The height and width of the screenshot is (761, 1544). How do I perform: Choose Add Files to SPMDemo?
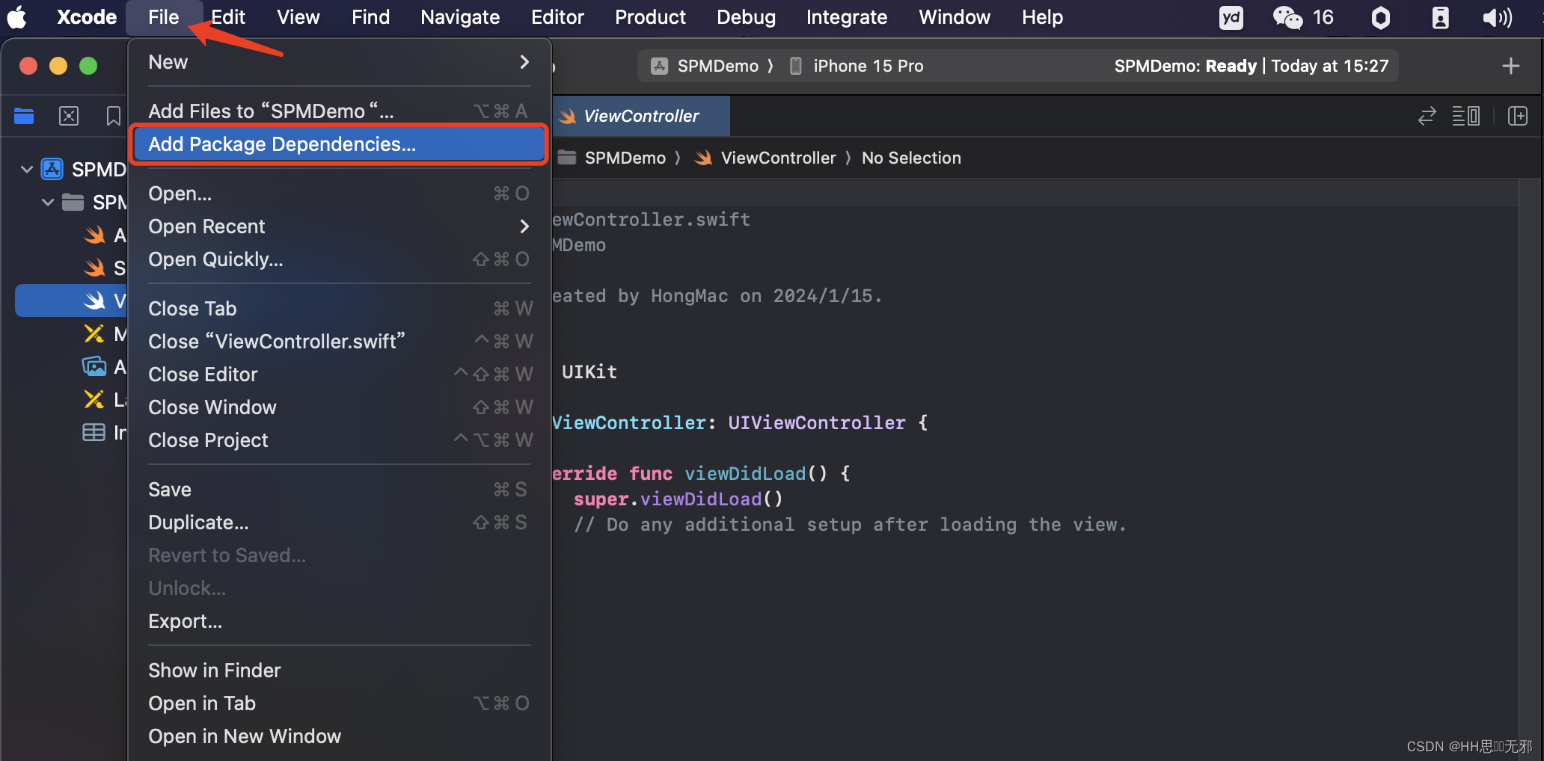(x=340, y=111)
